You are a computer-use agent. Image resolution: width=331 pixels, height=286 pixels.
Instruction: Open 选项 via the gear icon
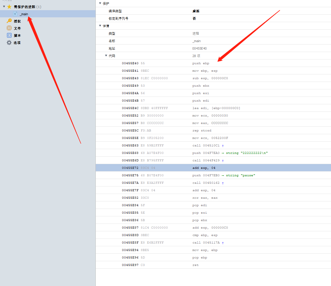[9, 42]
